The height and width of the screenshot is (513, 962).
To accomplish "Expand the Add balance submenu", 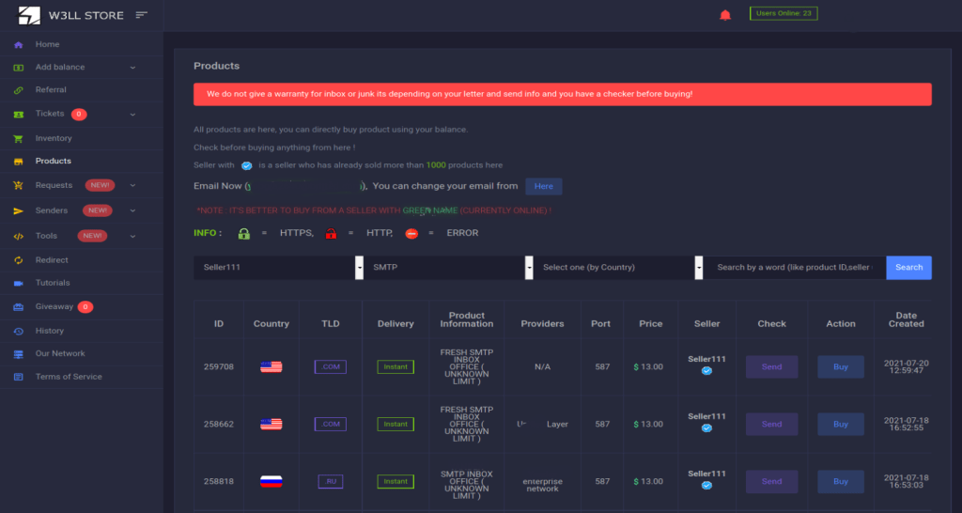I will pos(132,68).
